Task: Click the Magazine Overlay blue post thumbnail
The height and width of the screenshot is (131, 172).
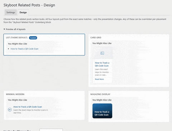Action: tap(102, 111)
